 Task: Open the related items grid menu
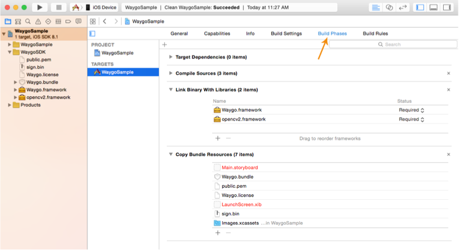pos(93,21)
